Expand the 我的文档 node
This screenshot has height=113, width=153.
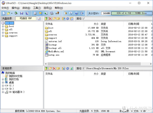pos(3,79)
